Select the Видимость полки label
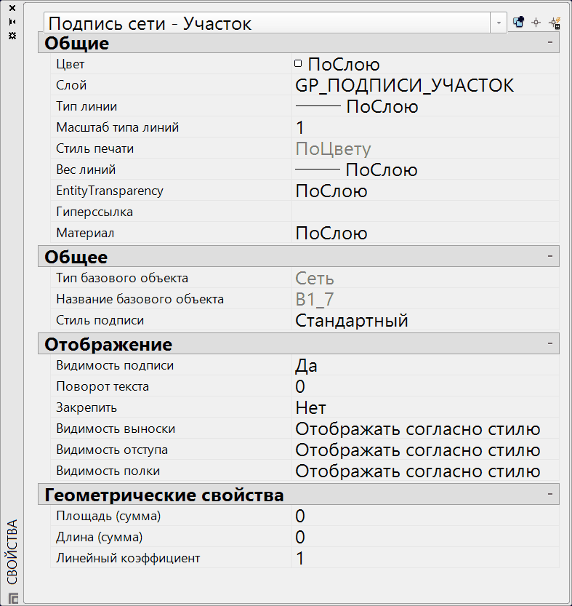 [108, 471]
